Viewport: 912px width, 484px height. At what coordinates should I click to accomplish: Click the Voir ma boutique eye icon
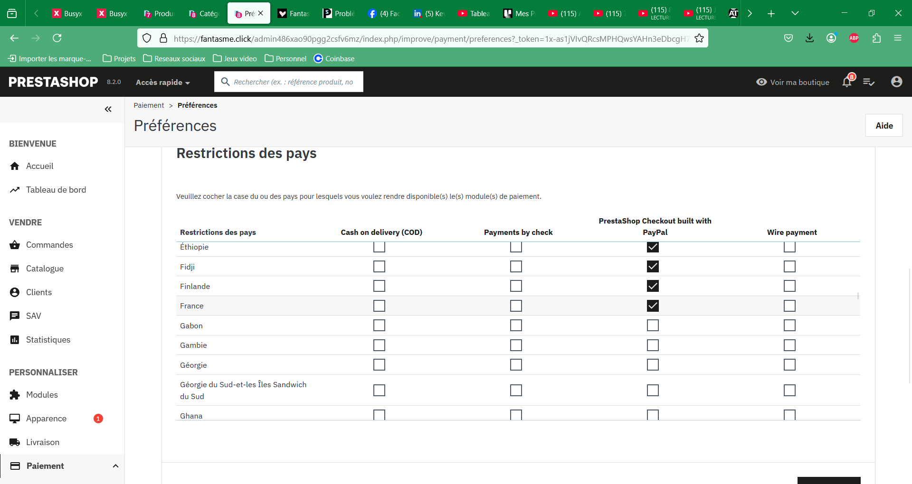[x=761, y=82]
